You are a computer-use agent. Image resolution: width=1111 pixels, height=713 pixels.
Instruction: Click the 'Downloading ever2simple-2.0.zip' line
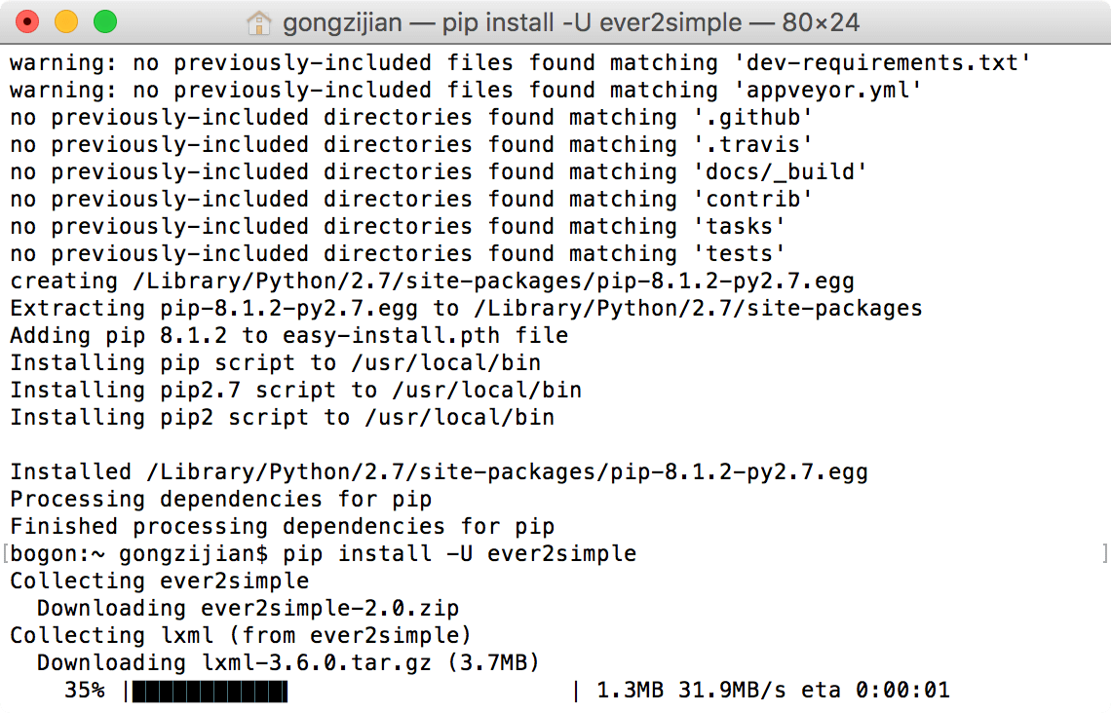pos(248,608)
